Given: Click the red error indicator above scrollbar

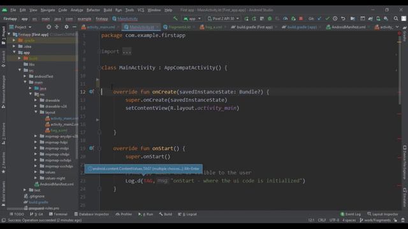Looking at the screenshot, I should pos(400,33).
